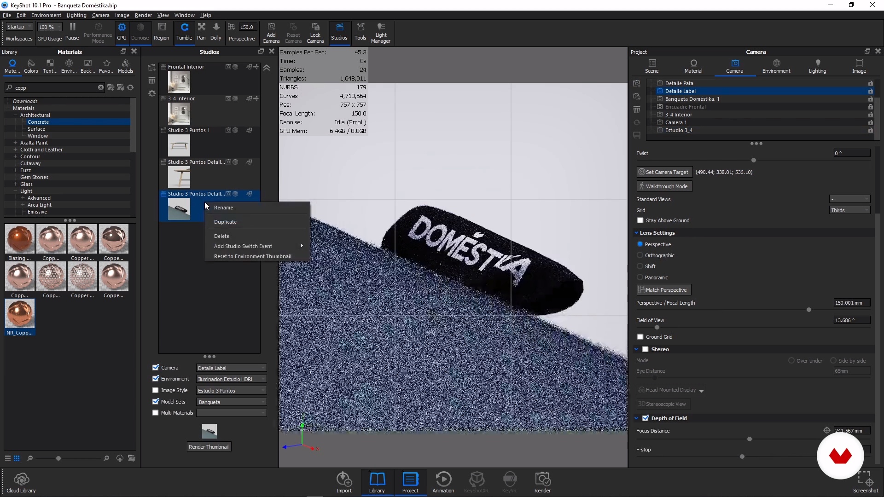The height and width of the screenshot is (497, 884).
Task: Open the Standard Views dropdown
Action: 849,199
